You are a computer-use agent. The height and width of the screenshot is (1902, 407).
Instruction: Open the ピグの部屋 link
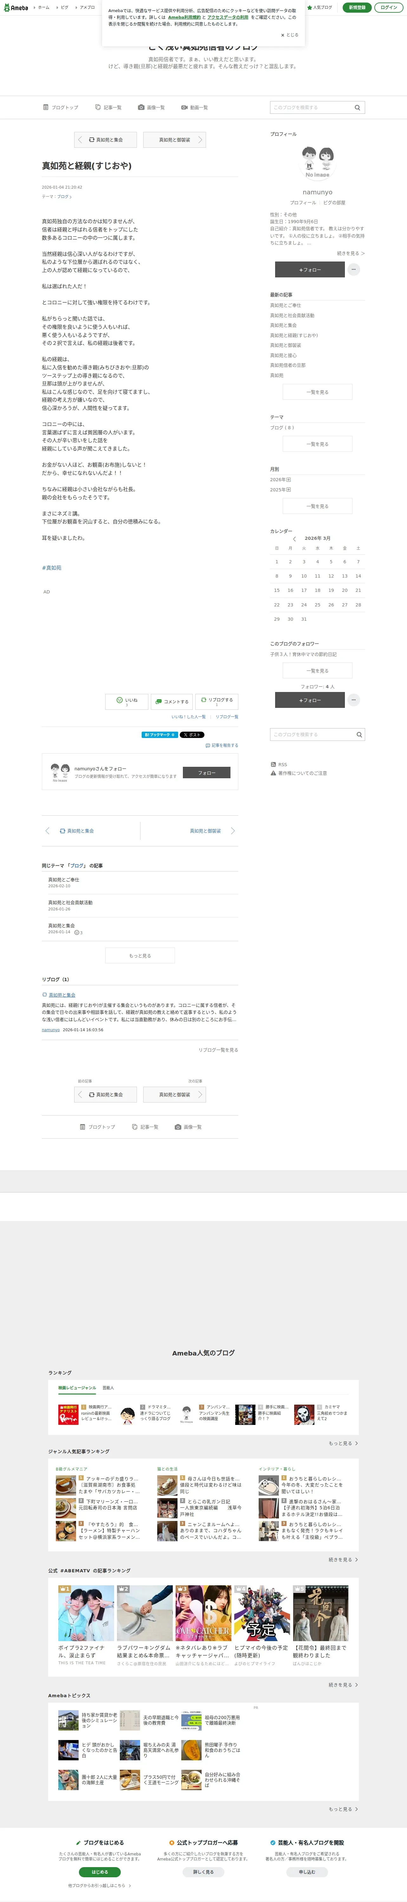pyautogui.click(x=334, y=202)
